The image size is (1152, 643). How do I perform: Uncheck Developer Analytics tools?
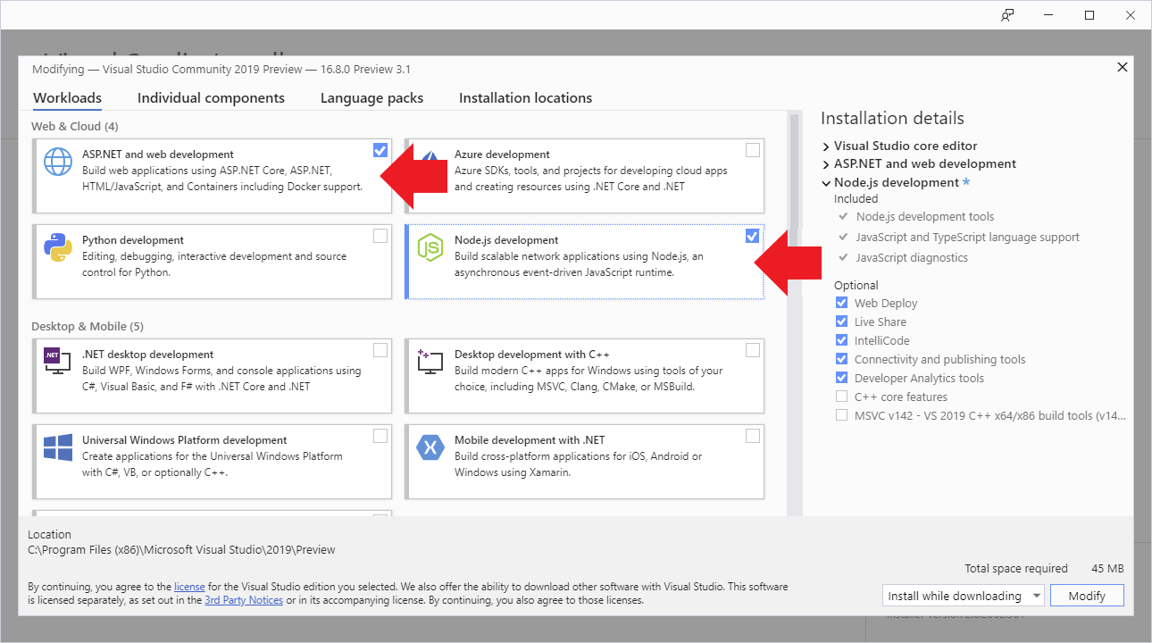pyautogui.click(x=841, y=379)
